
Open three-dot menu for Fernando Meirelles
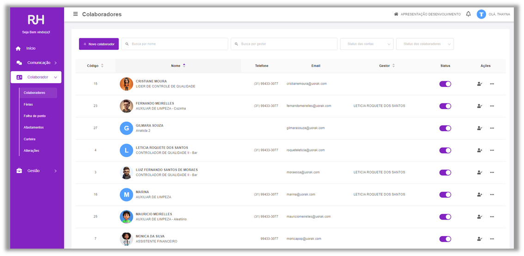pos(492,106)
